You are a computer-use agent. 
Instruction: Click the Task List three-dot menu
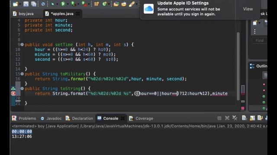(x=255, y=31)
